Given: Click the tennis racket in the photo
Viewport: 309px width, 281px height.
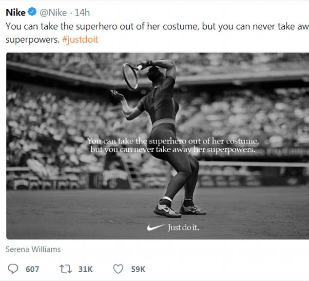Looking at the screenshot, I should point(130,76).
